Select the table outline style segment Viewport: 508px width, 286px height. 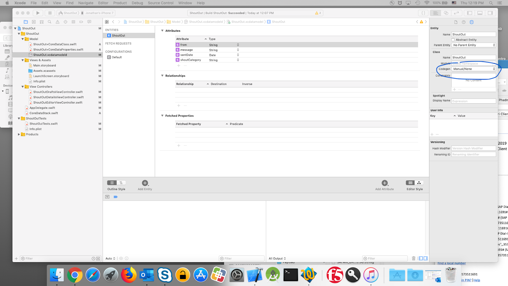(x=112, y=183)
